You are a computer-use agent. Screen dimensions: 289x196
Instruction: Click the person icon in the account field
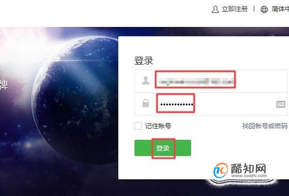pos(146,80)
